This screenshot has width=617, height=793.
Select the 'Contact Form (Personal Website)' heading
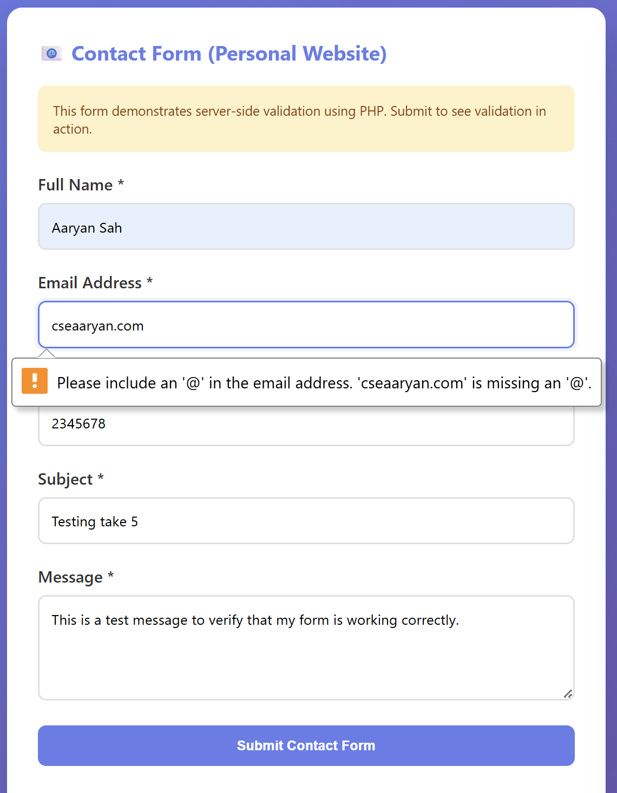click(229, 54)
